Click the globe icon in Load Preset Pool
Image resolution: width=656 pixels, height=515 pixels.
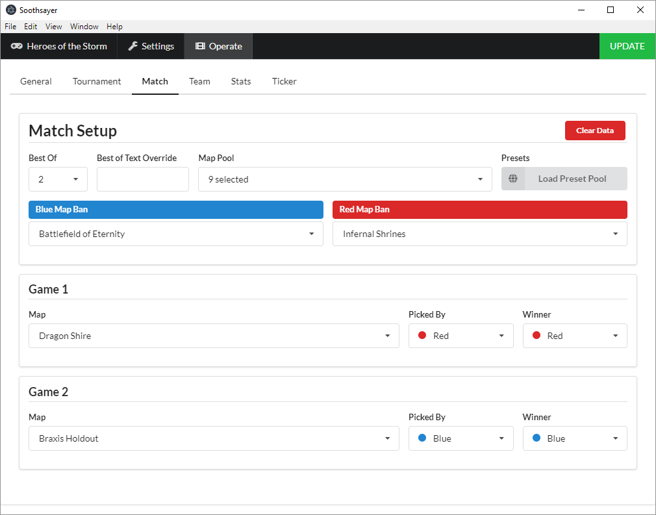pyautogui.click(x=513, y=179)
